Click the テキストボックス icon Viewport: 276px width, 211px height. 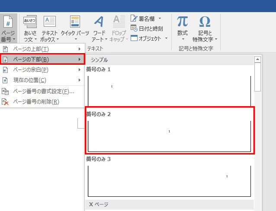click(x=50, y=22)
